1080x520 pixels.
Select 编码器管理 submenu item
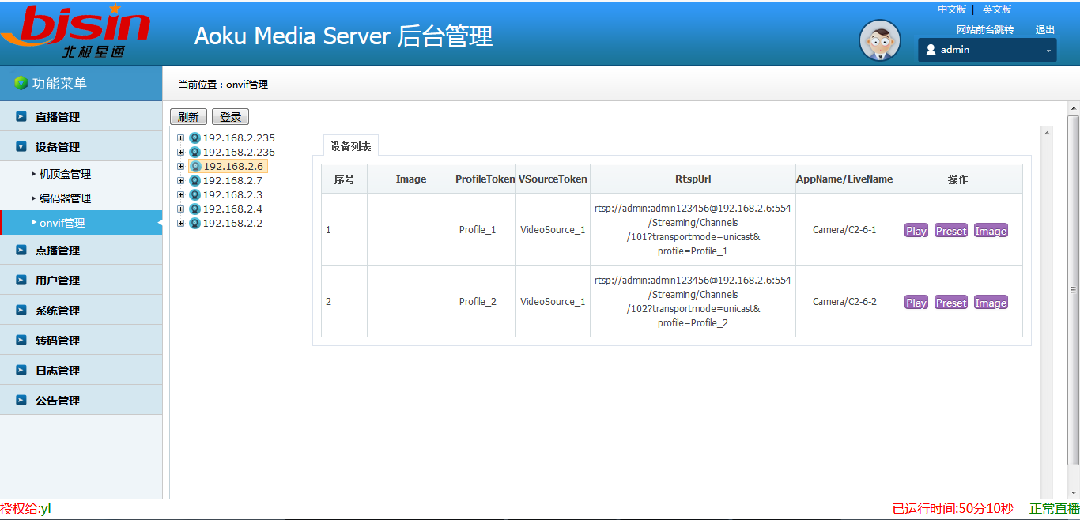coord(65,198)
